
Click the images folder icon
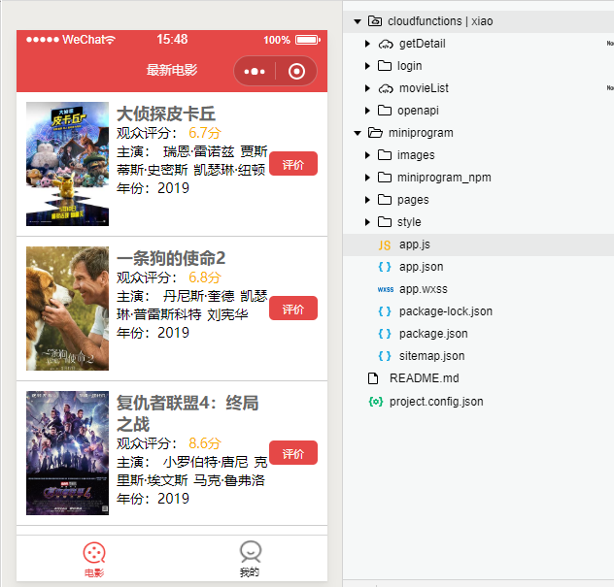click(x=385, y=155)
